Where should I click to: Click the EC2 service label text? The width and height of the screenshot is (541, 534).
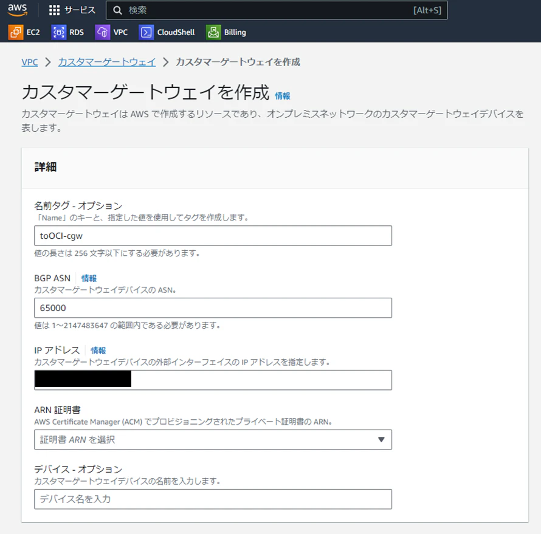point(33,32)
